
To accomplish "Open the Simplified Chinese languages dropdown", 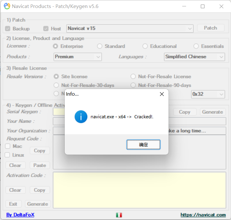I will coord(221,57).
